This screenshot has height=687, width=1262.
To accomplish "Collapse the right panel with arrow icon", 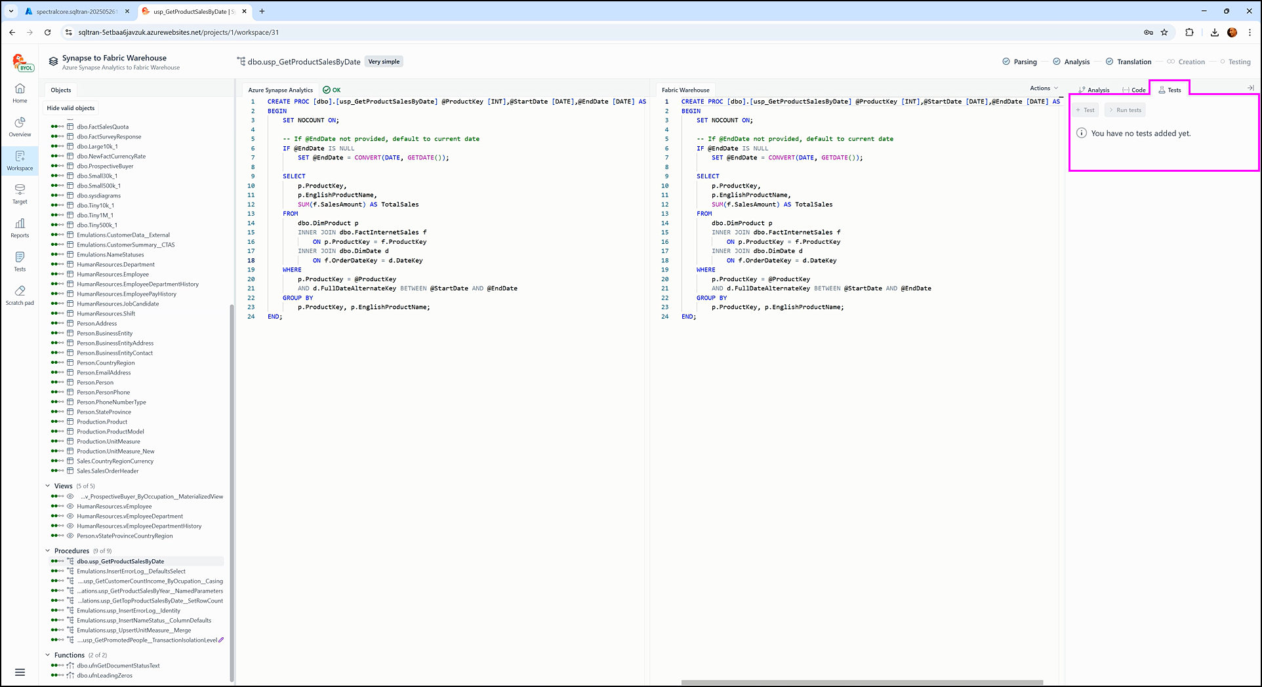I will coord(1250,88).
